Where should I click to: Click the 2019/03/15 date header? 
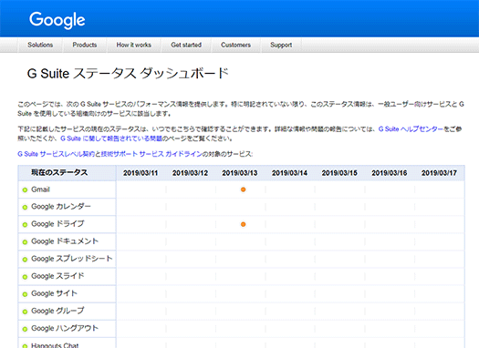click(x=339, y=173)
